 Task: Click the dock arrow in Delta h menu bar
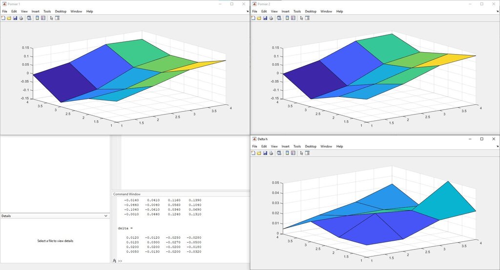496,146
